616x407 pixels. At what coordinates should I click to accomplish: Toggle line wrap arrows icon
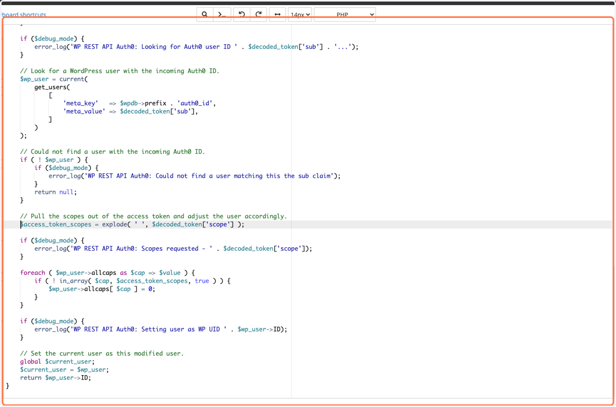[277, 14]
